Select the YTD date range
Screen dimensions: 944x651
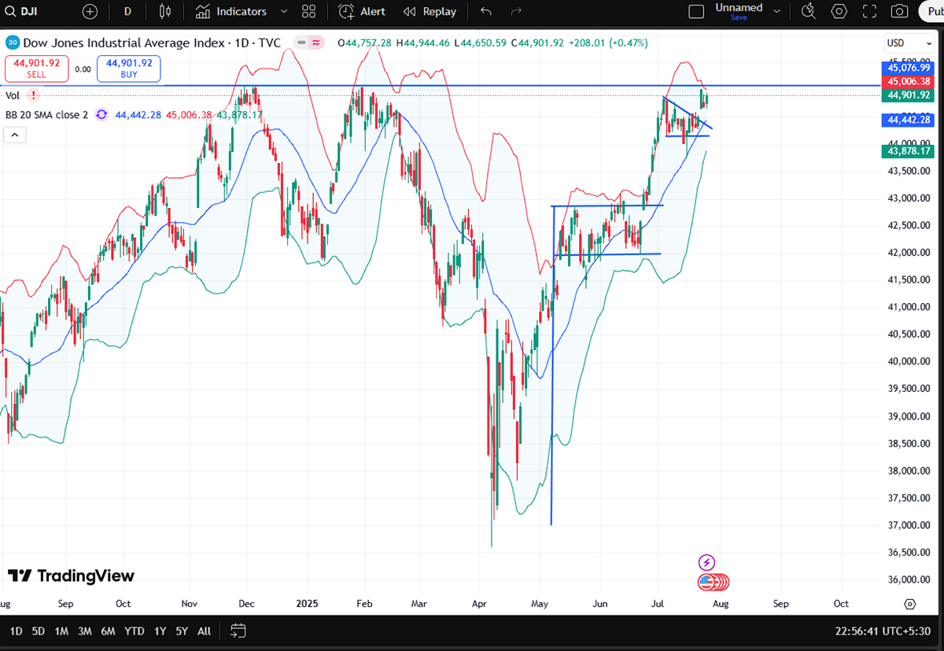(x=135, y=631)
